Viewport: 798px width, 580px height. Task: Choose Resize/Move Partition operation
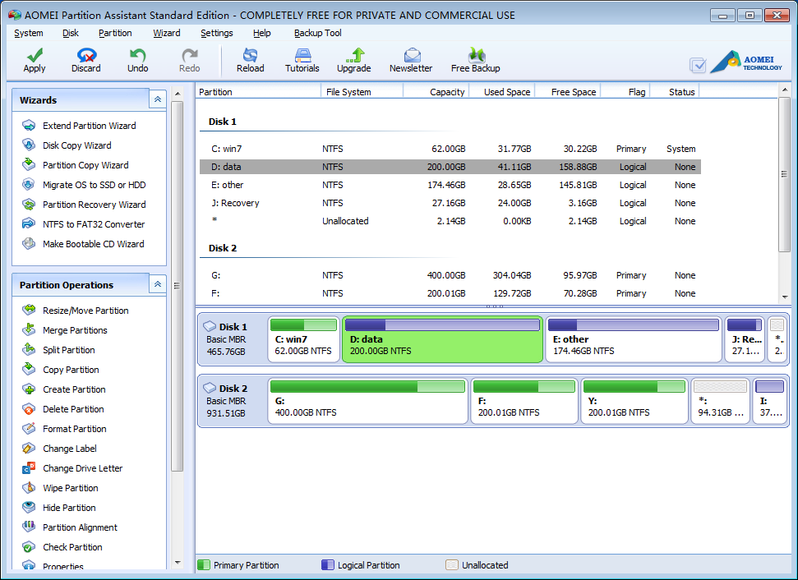click(85, 311)
